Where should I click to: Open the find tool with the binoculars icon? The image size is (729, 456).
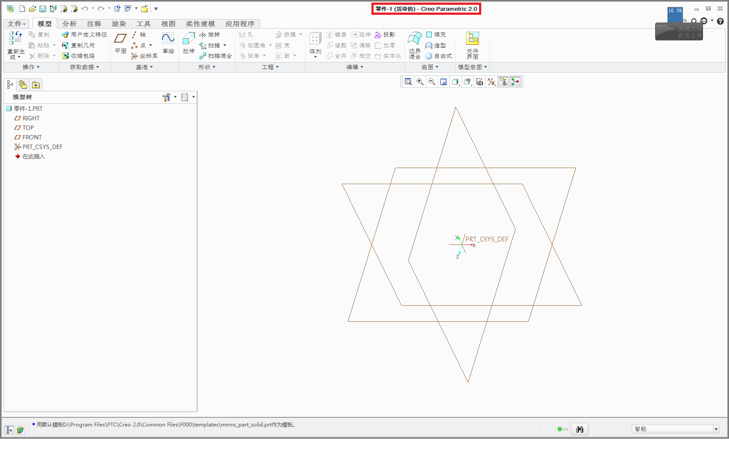580,430
